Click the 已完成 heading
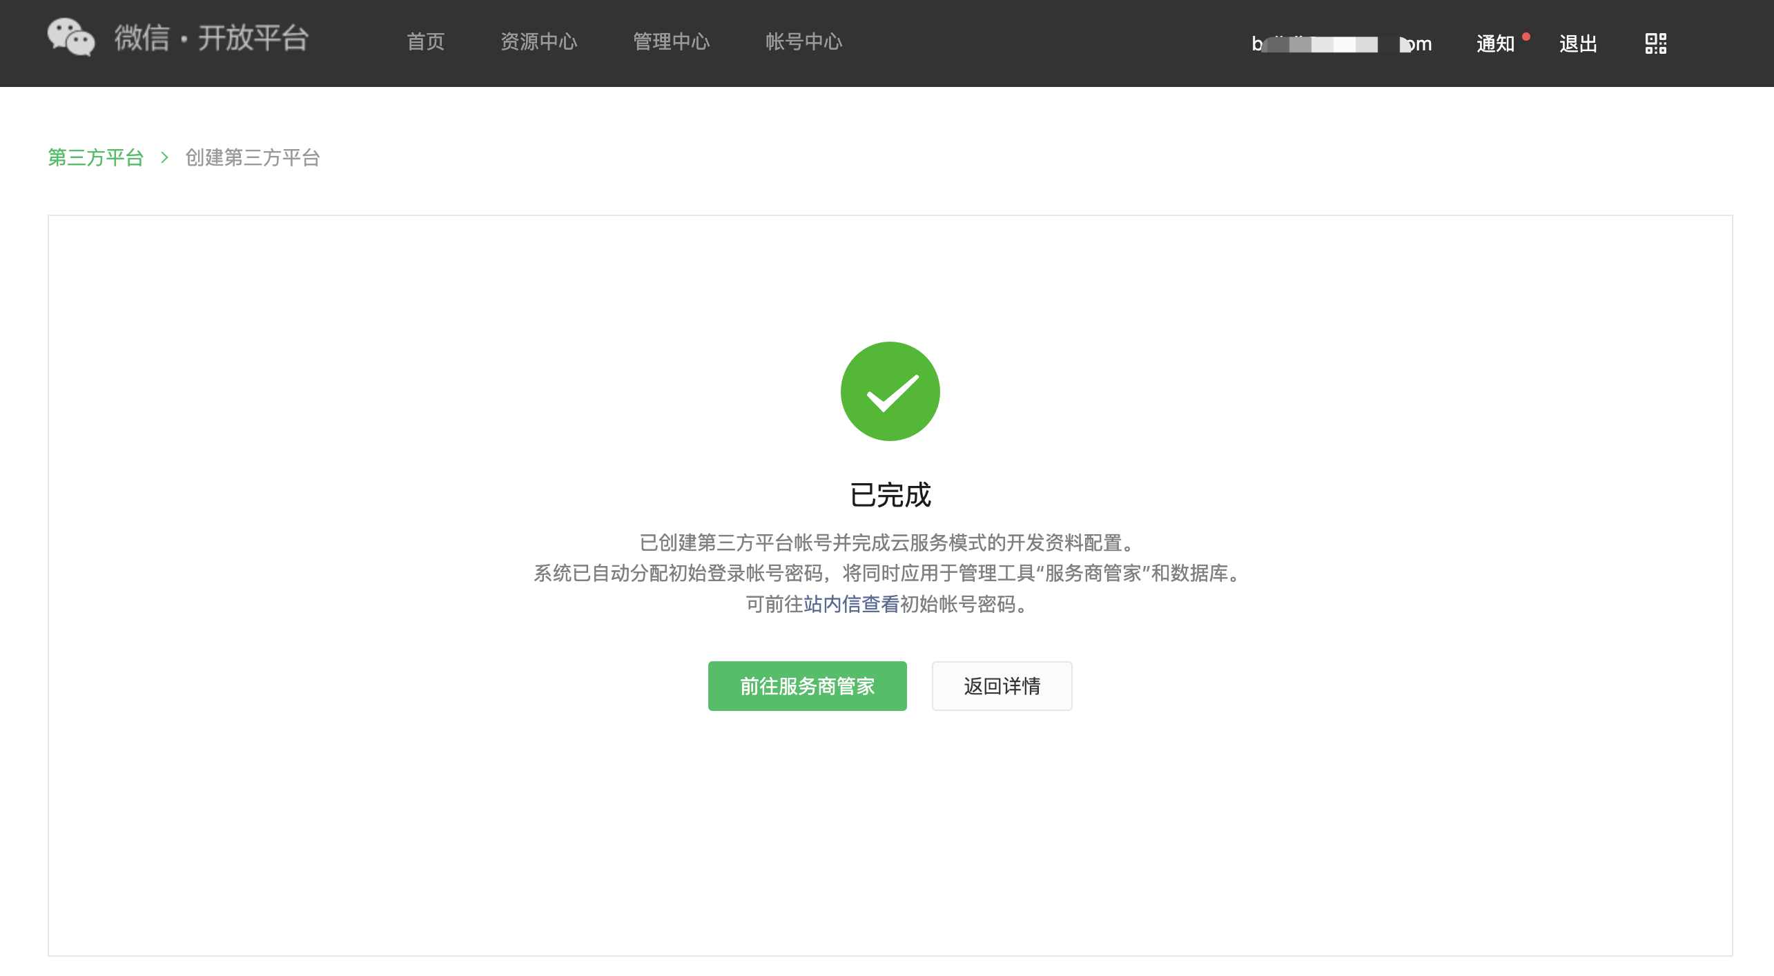Viewport: 1774px width, 976px height. pyautogui.click(x=890, y=495)
